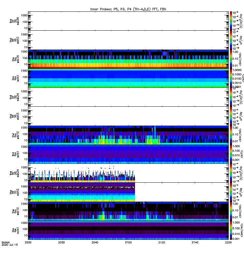This screenshot has width=244, height=261.
Task: Click the 'hhmm' axis unit label
Action: [6, 242]
